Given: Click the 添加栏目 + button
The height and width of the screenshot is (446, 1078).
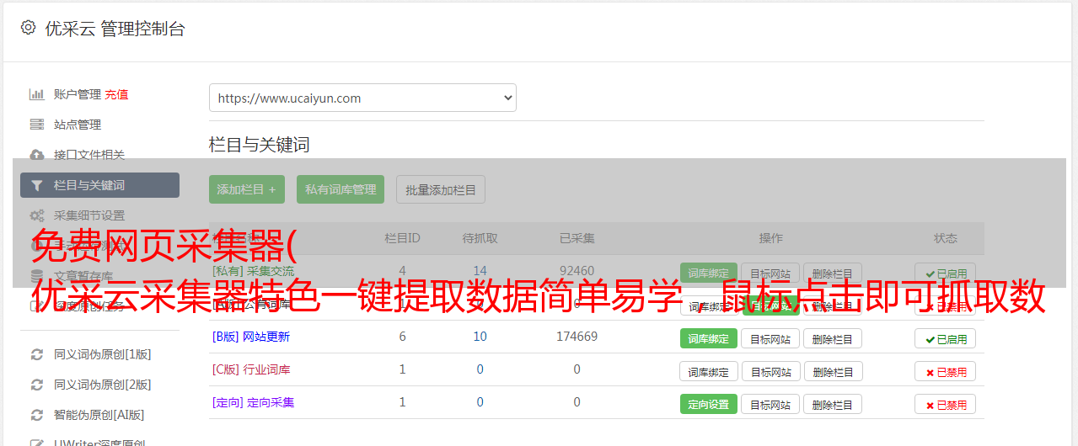Looking at the screenshot, I should pos(247,189).
